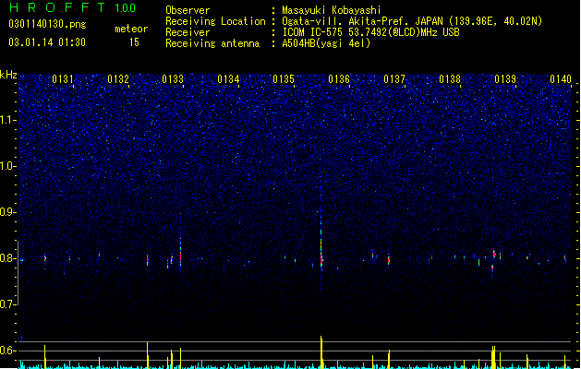Click the 0131 time marker
This screenshot has height=369, width=581.
click(63, 79)
